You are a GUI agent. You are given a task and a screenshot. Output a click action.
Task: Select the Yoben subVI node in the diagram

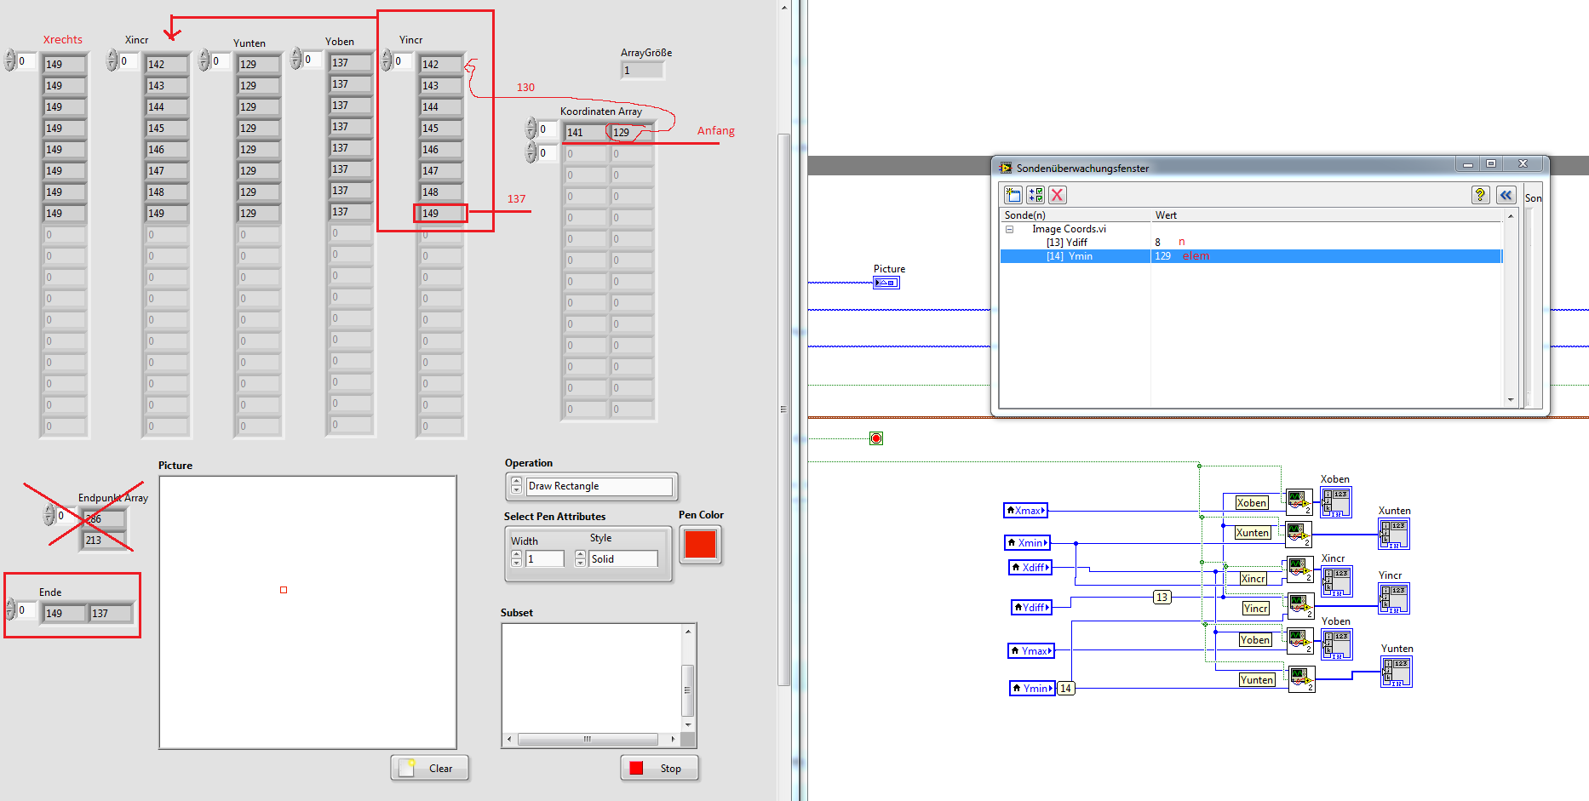click(1299, 641)
